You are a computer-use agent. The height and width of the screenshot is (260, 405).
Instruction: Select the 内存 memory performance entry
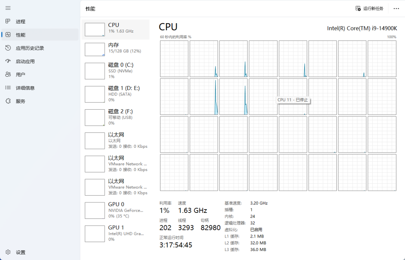(115, 49)
